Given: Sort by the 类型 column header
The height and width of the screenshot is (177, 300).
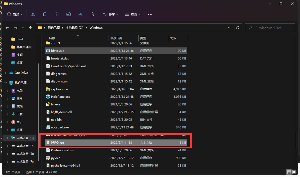Looking at the screenshot, I should pyautogui.click(x=143, y=38).
